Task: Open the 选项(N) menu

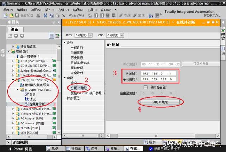Action: tap(78, 10)
